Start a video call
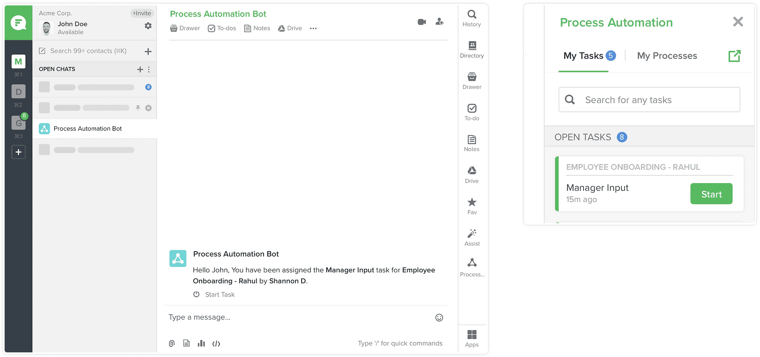760x357 pixels. (422, 22)
